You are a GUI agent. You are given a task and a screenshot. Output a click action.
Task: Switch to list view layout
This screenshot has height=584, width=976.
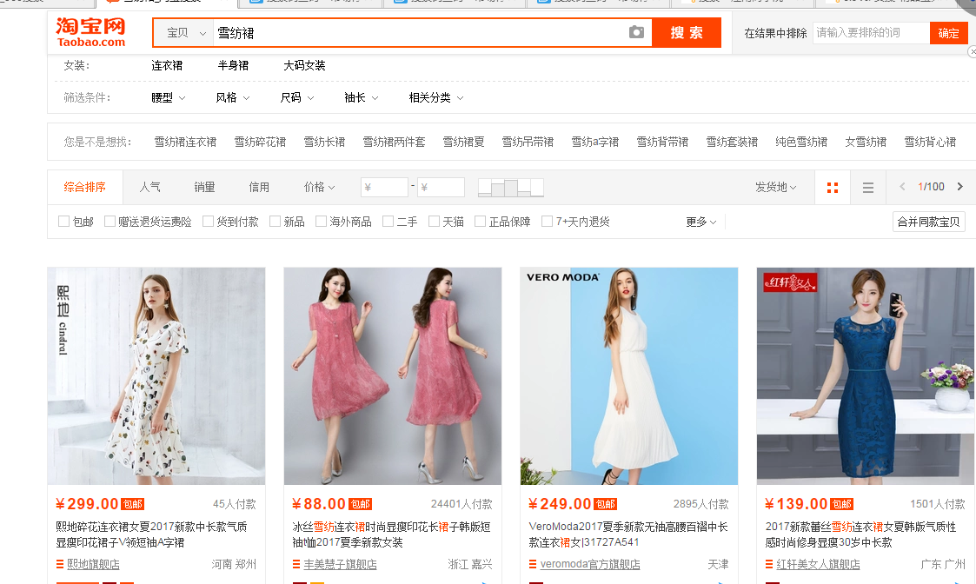click(867, 188)
